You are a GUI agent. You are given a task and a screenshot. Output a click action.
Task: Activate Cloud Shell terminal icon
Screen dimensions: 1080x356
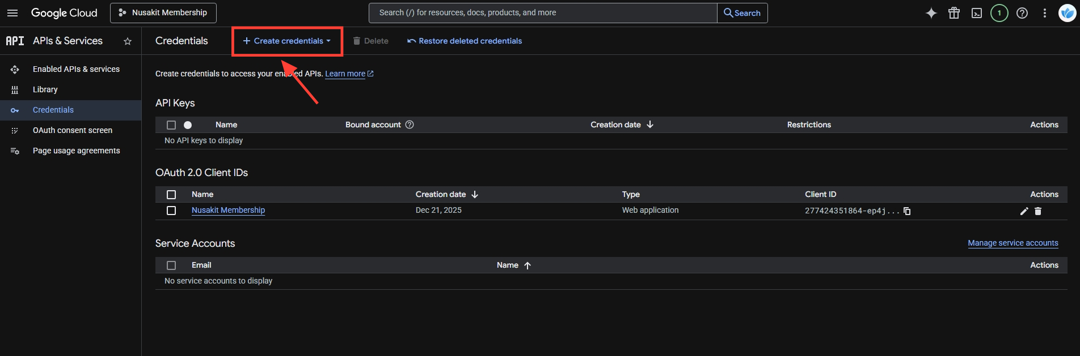click(x=976, y=13)
